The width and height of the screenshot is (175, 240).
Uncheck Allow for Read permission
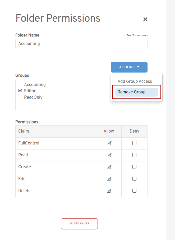109,155
